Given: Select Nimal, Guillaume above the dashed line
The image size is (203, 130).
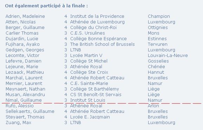Looking at the screenshot, I should (x=24, y=100).
